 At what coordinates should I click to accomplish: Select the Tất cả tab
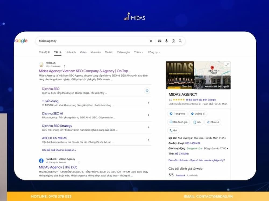click(58, 52)
